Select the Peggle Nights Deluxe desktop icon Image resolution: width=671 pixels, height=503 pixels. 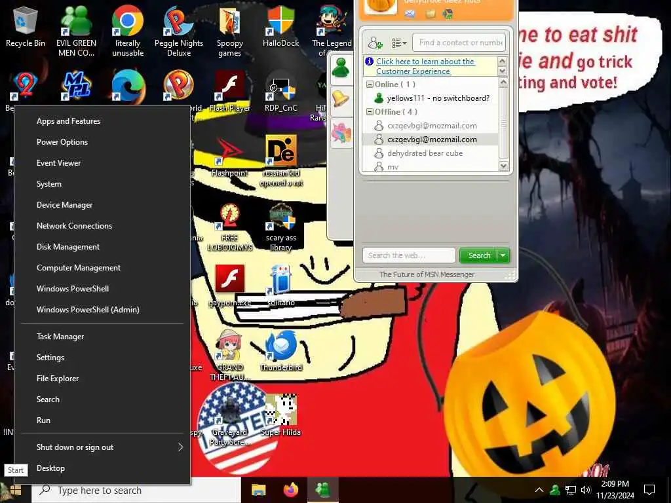(x=179, y=31)
